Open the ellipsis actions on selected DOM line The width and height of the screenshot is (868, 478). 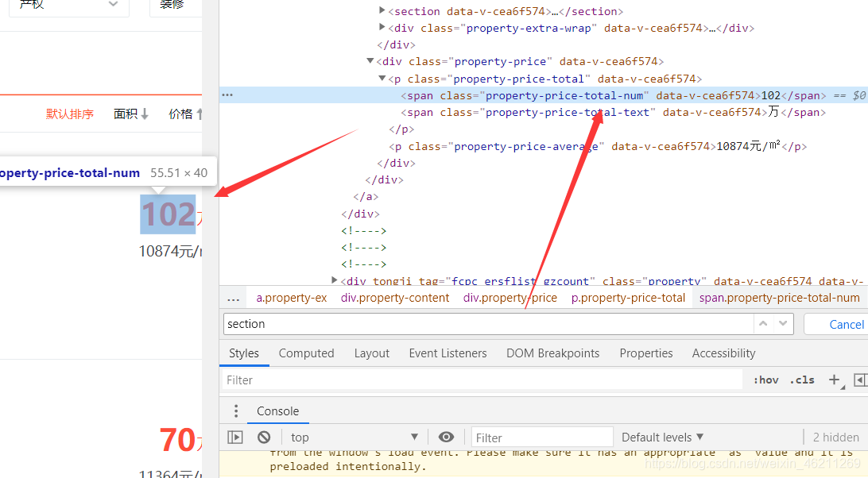227,95
